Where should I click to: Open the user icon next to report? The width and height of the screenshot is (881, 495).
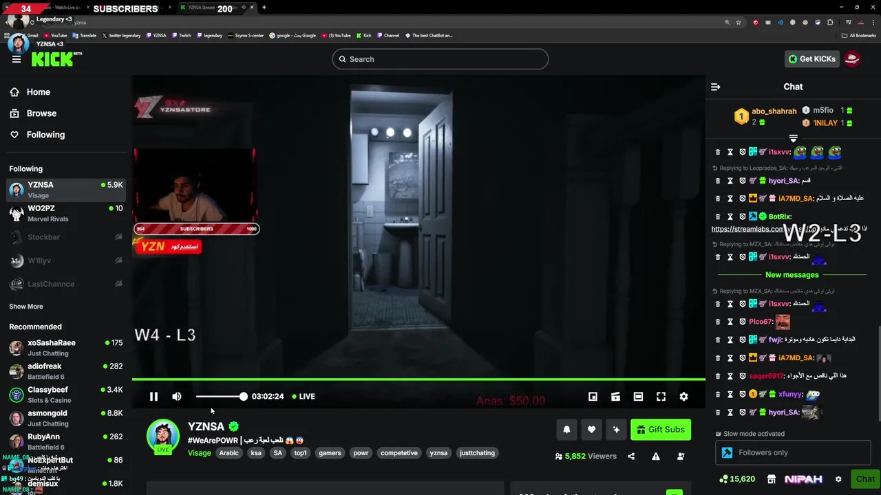coord(681,456)
